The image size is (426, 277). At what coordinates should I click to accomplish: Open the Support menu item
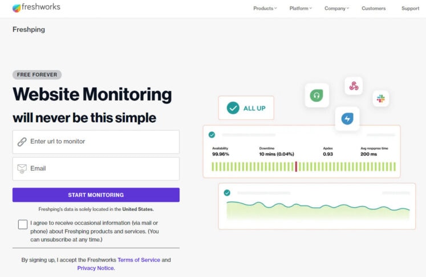click(x=410, y=9)
